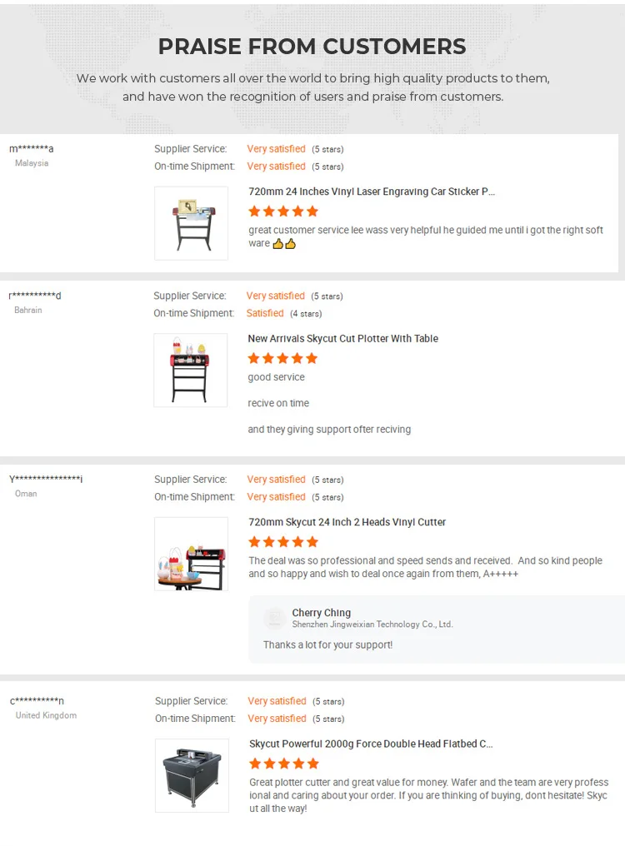The height and width of the screenshot is (846, 625).
Task: Click the five-star rating on Malaysia review
Action: pos(283,211)
